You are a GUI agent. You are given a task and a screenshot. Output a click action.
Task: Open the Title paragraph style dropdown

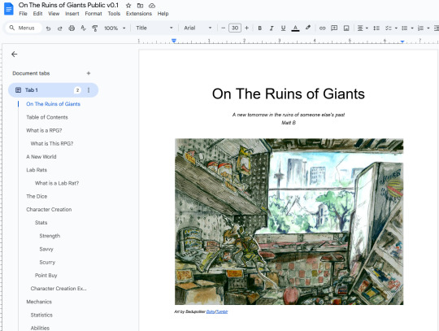click(x=154, y=28)
